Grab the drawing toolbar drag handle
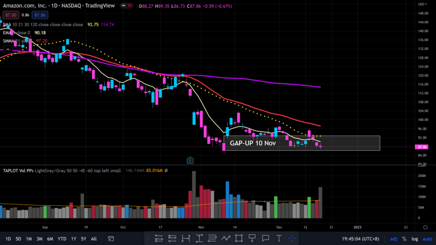Image resolution: width=436 pixels, height=245 pixels. pos(148,238)
